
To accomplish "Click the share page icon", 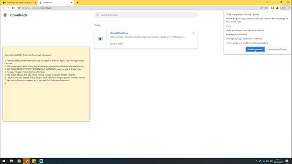I will (x=261, y=8).
